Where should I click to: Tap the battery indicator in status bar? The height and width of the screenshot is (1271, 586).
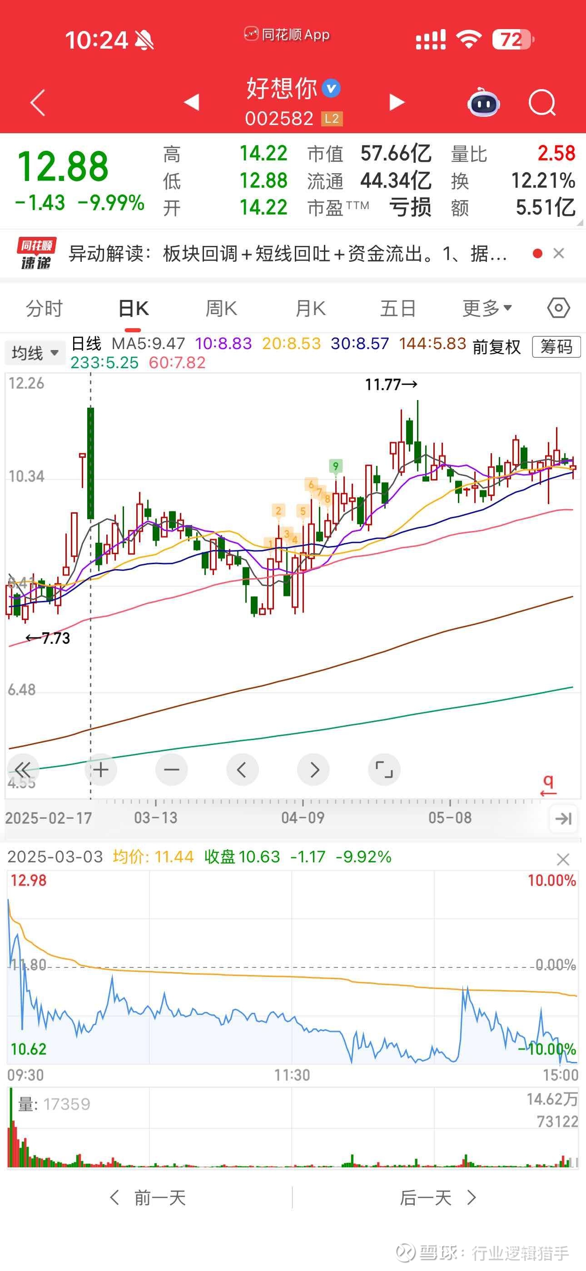513,40
